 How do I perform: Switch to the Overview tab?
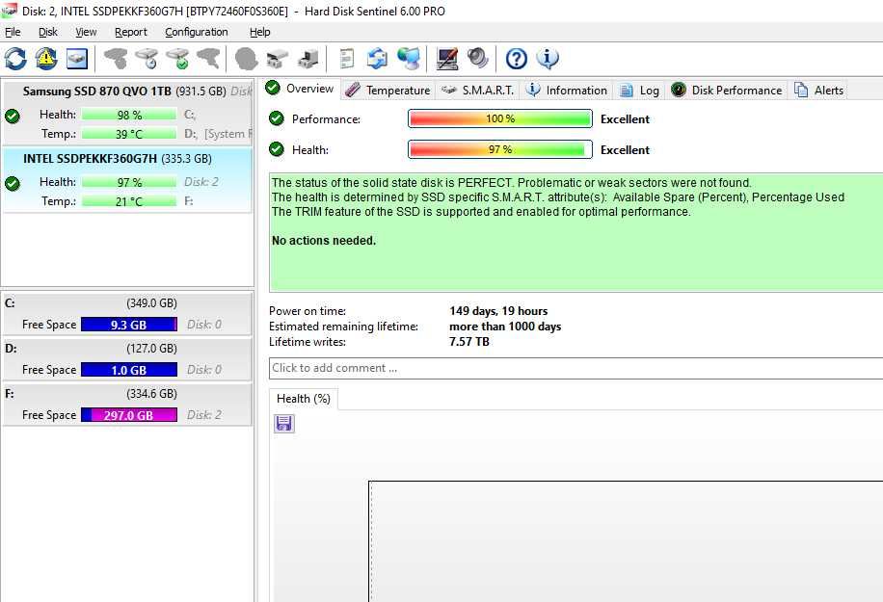coord(300,89)
